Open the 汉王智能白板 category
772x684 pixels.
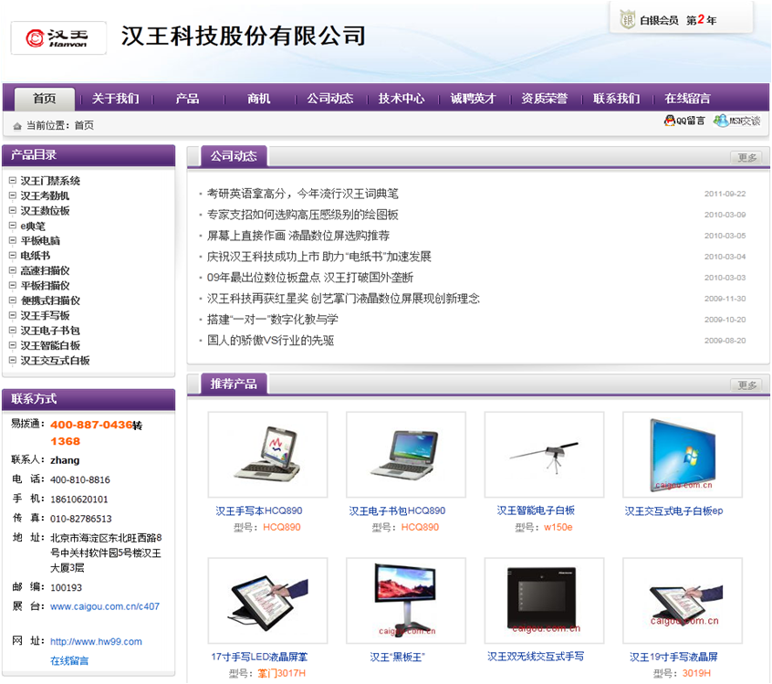pyautogui.click(x=50, y=345)
